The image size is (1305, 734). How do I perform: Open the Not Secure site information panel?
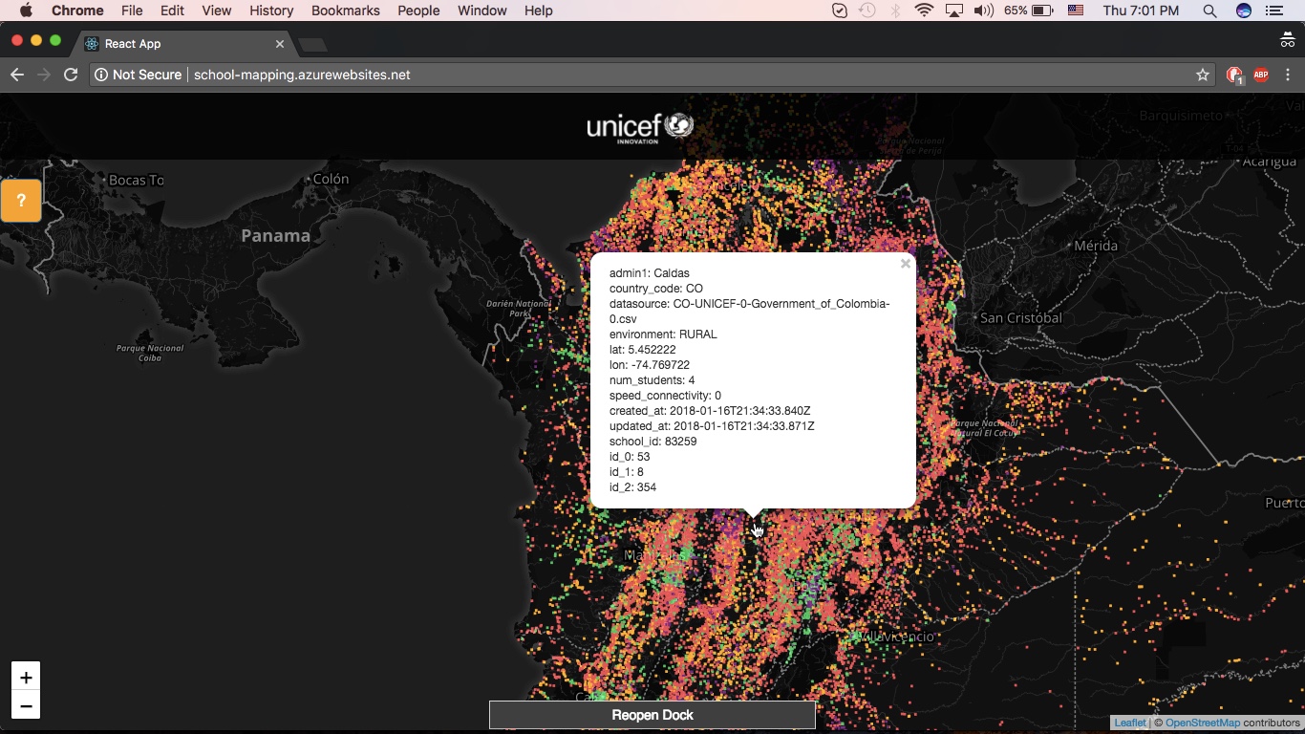tap(138, 74)
